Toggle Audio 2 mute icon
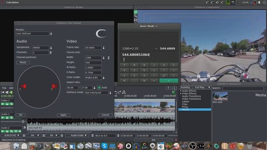The width and height of the screenshot is (267, 150). (20, 131)
